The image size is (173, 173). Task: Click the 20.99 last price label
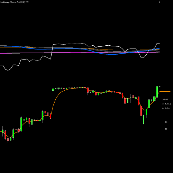(165, 100)
